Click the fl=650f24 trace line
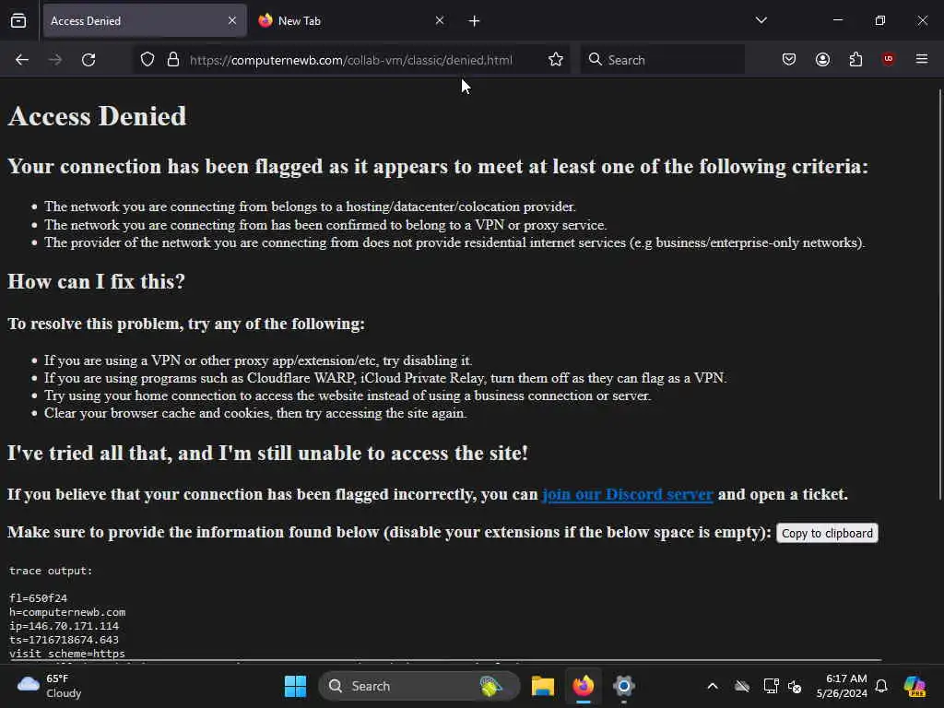Screen dimensions: 944x708 point(38,598)
